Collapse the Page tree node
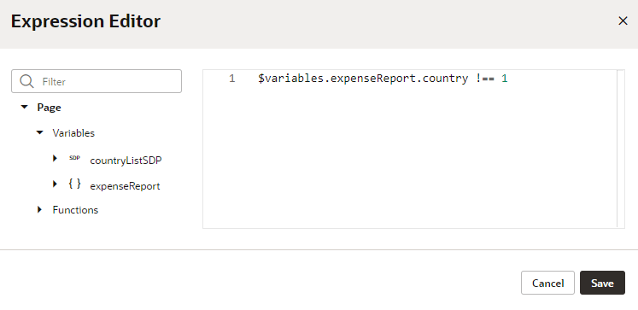 coord(25,107)
